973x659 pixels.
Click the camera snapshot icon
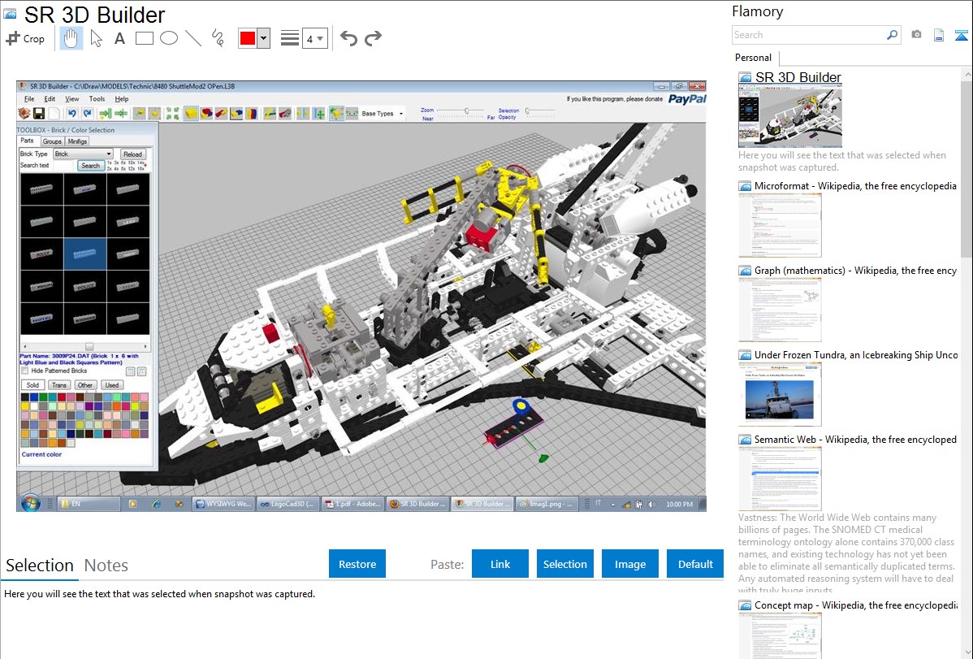point(916,35)
